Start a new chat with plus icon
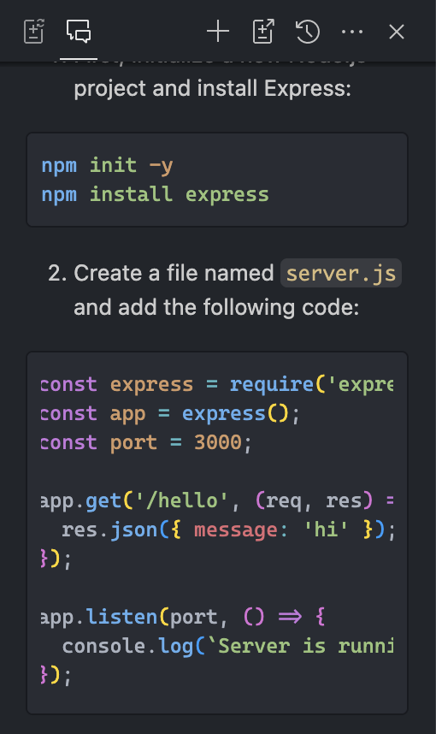This screenshot has height=734, width=436. point(218,32)
